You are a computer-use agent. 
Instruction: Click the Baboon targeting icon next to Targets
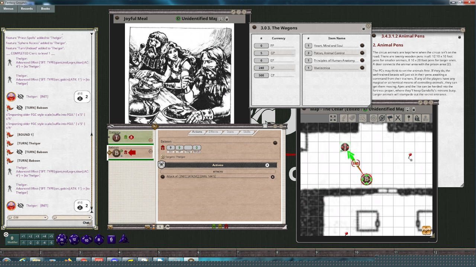click(163, 157)
